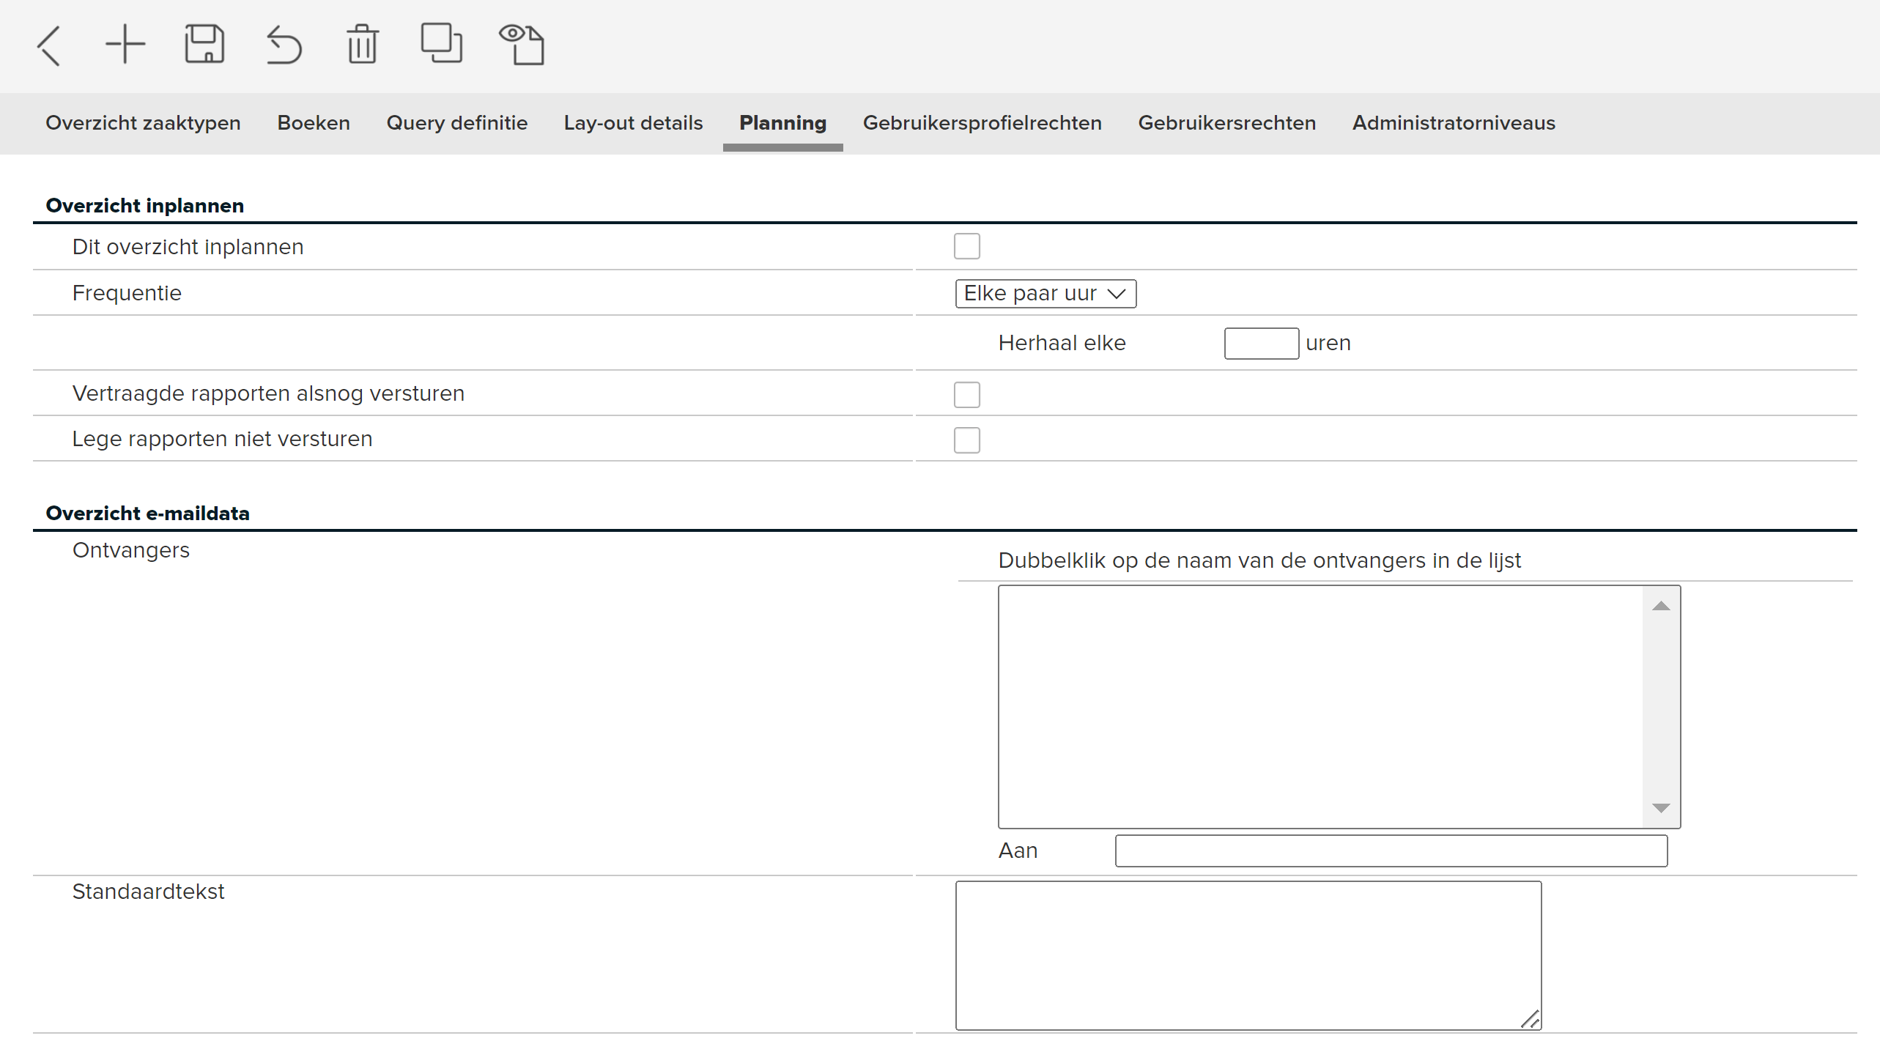Click the Herhaal elke label
1880x1052 pixels.
pos(1062,343)
